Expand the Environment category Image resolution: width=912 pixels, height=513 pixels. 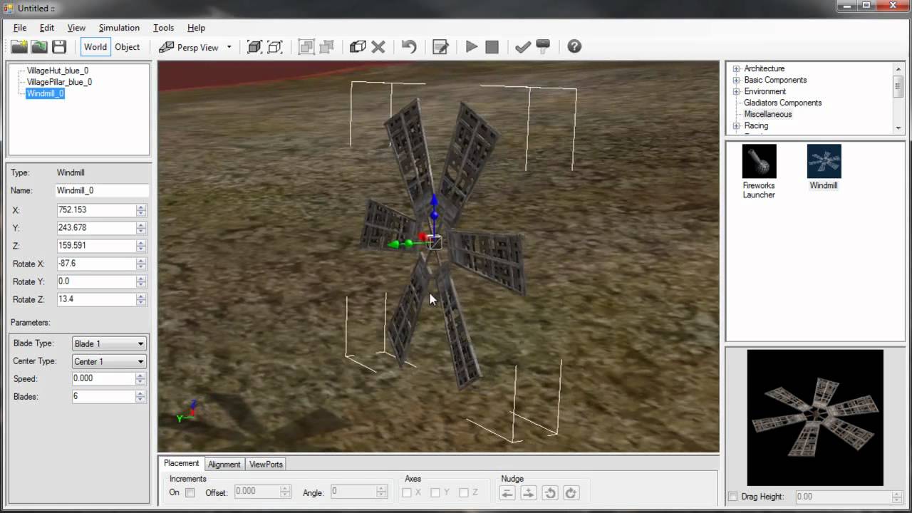tap(737, 91)
